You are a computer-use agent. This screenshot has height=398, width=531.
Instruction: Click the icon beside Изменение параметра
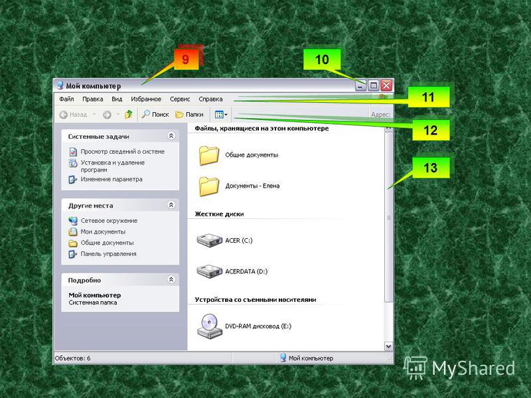73,179
